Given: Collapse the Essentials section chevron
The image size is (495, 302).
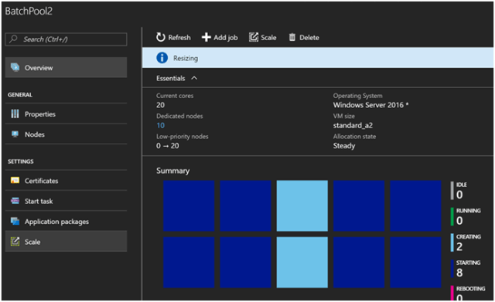Looking at the screenshot, I should [194, 78].
